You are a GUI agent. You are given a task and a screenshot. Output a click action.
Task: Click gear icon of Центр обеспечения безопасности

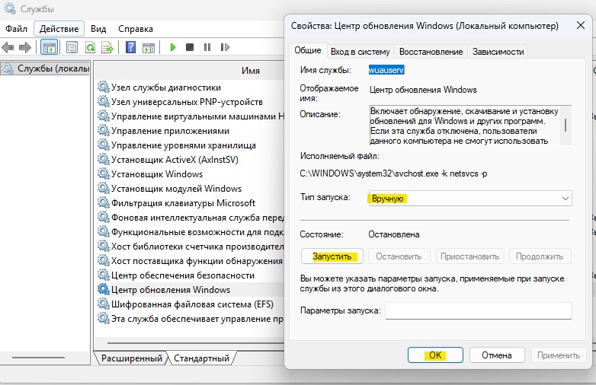104,275
